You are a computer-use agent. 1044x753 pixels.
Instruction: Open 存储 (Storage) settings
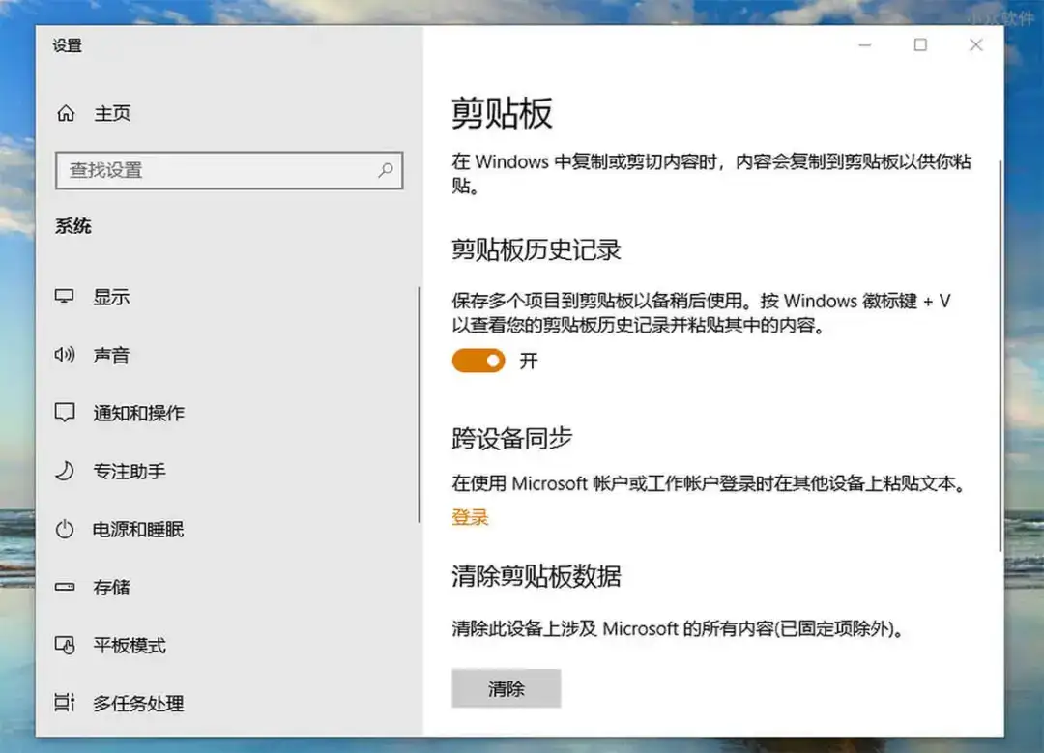[x=65, y=588]
